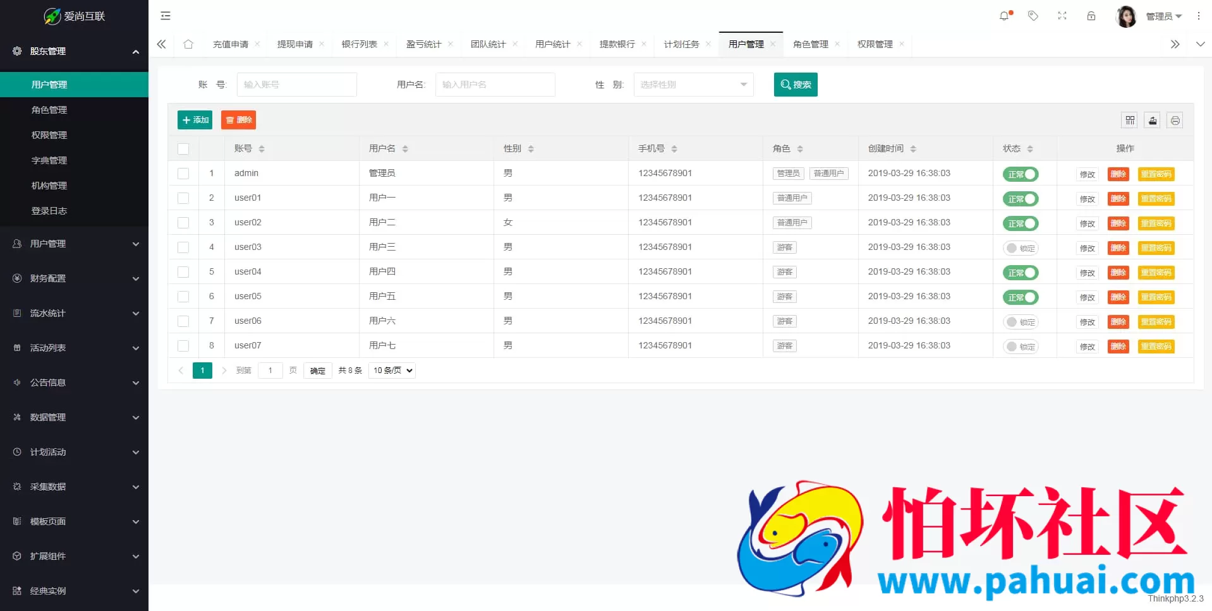Screen dimensions: 1212x611
Task: Select the header checkbox to select all rows
Action: (183, 149)
